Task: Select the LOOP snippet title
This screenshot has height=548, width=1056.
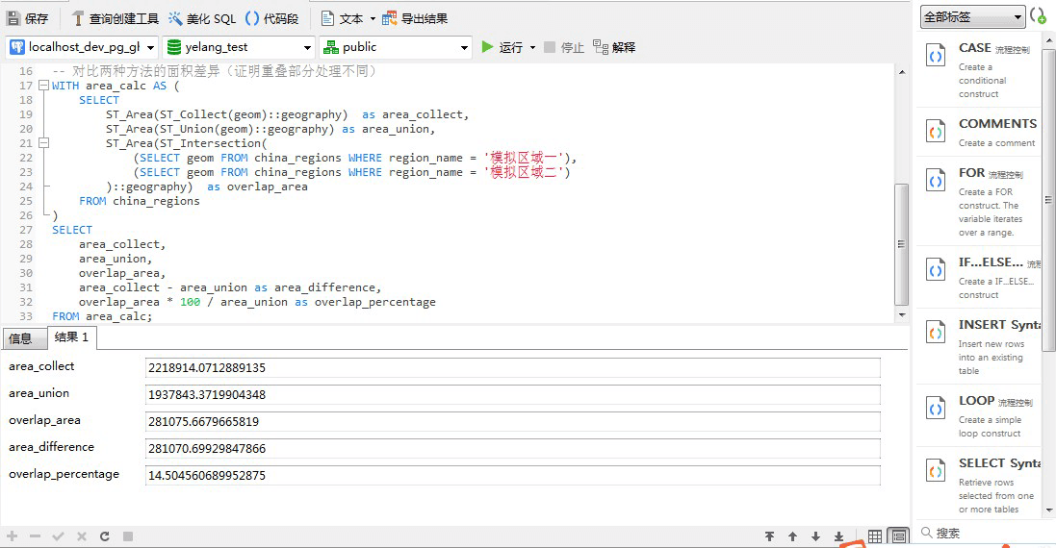Action: click(976, 401)
